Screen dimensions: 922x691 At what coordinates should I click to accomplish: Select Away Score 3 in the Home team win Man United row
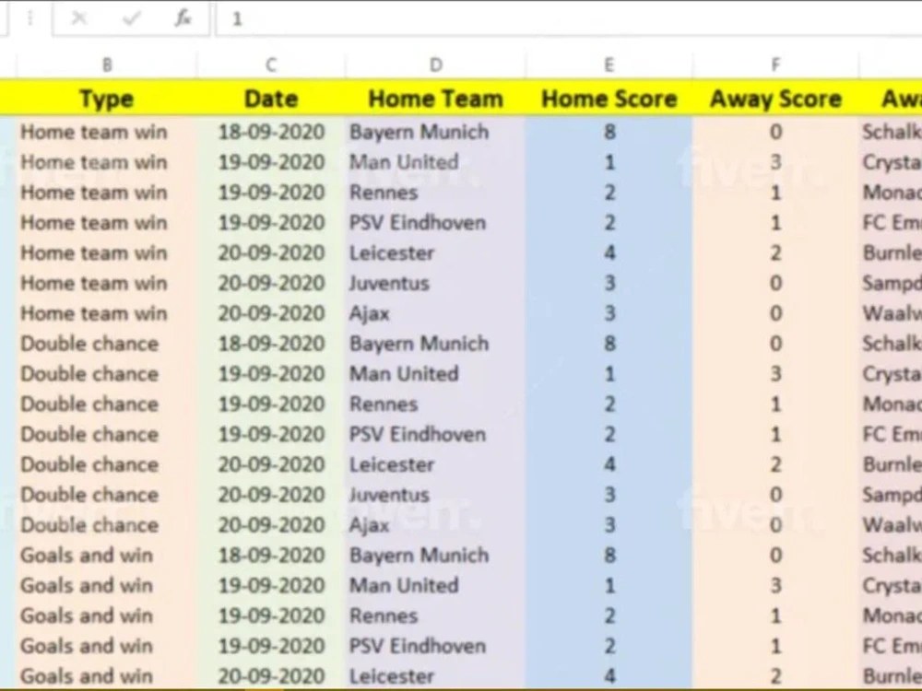[x=775, y=162]
